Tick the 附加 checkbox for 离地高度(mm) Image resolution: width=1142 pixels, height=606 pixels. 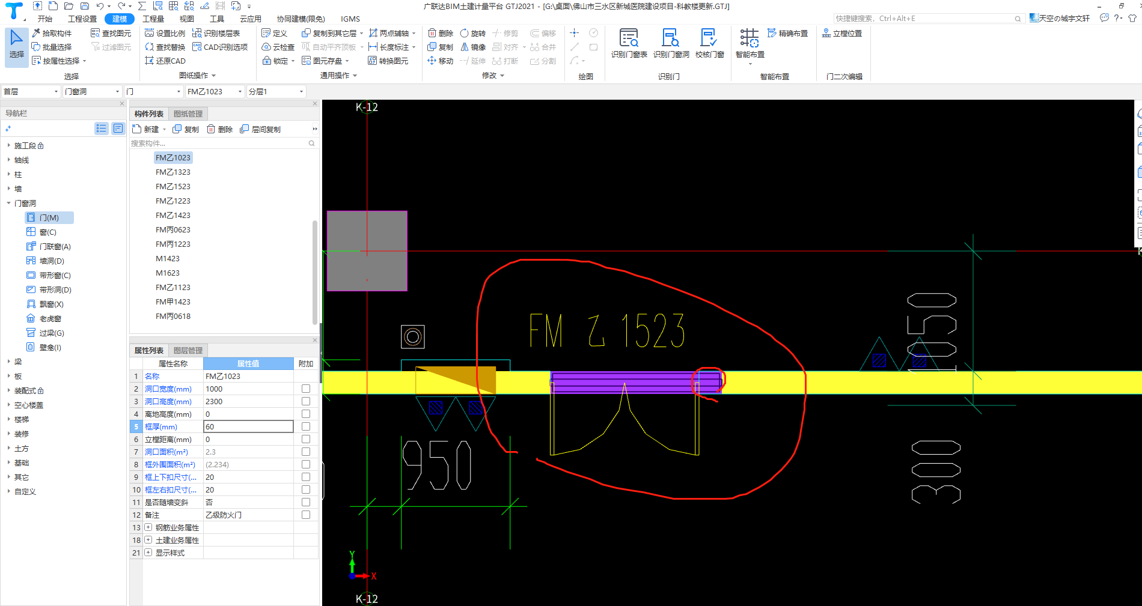pos(306,414)
